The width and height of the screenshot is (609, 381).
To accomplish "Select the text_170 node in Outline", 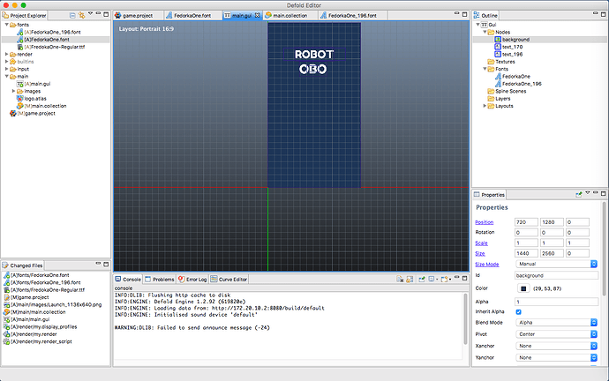I will 511,47.
